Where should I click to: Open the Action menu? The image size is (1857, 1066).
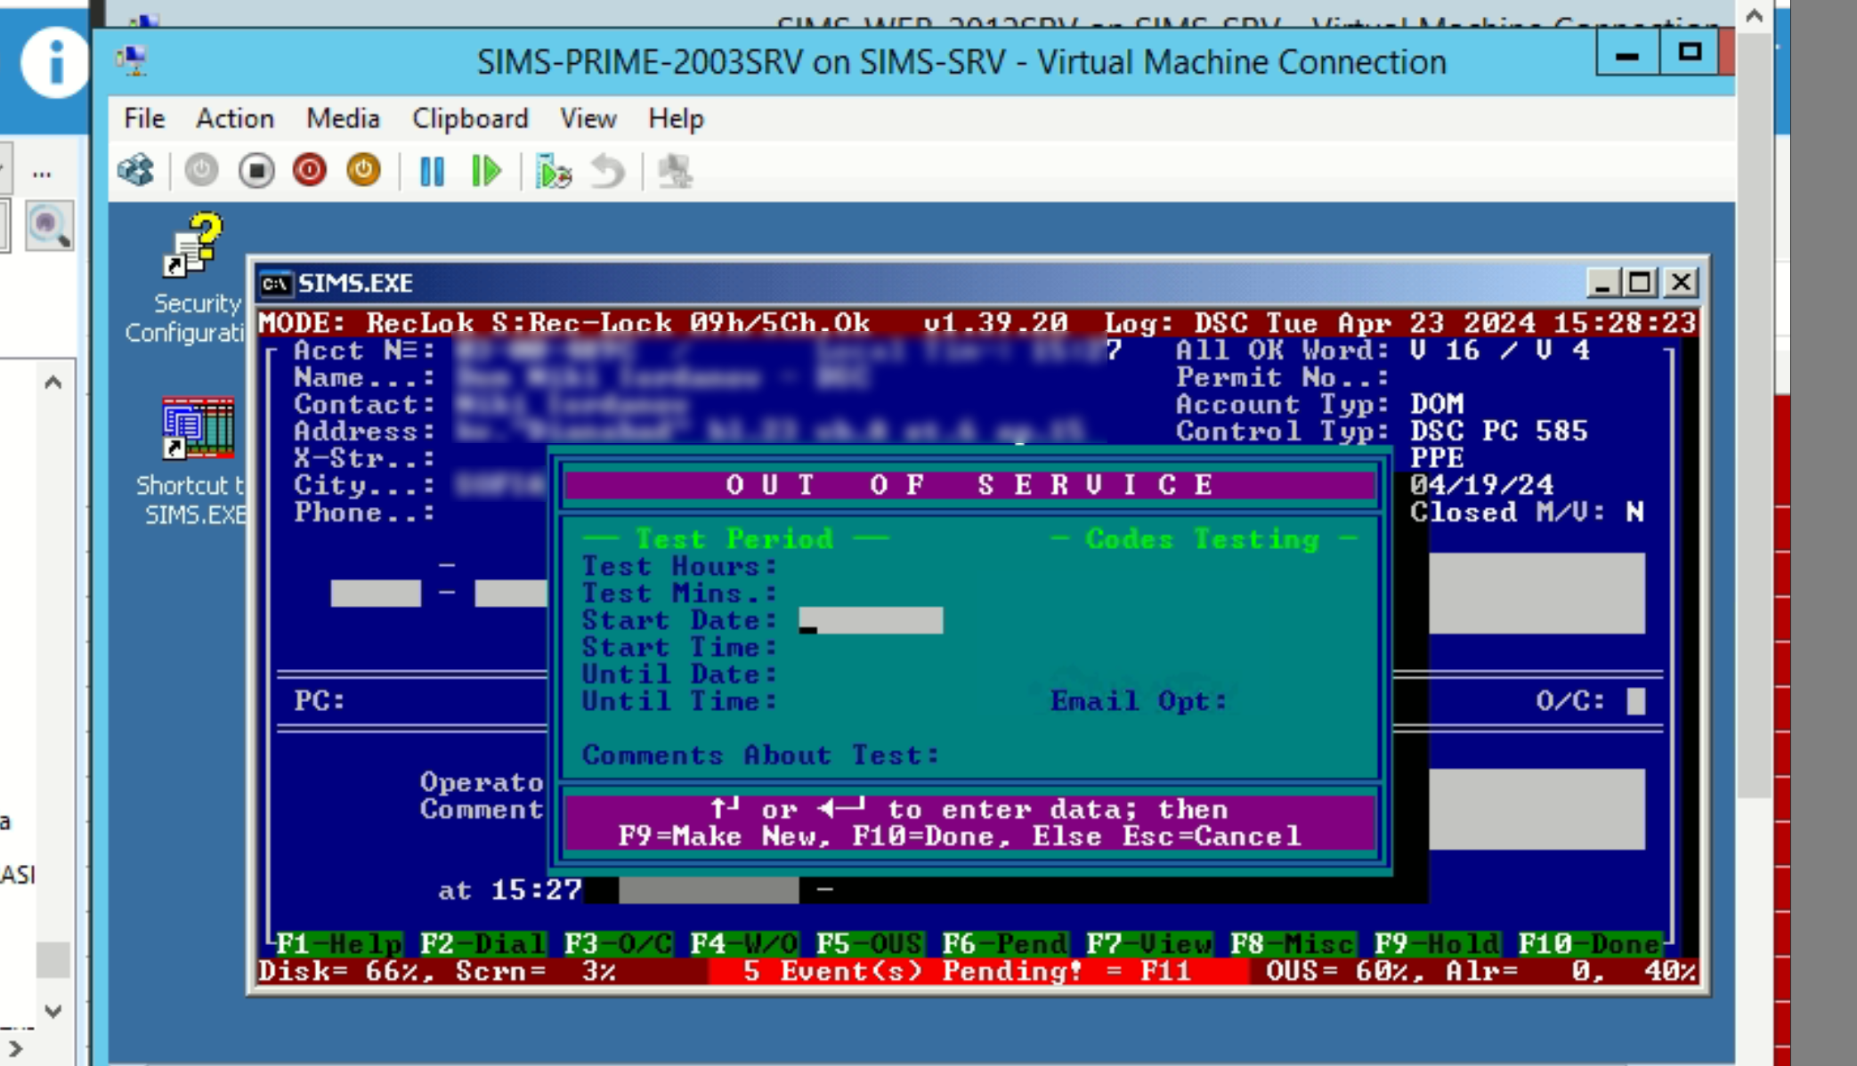click(x=235, y=118)
